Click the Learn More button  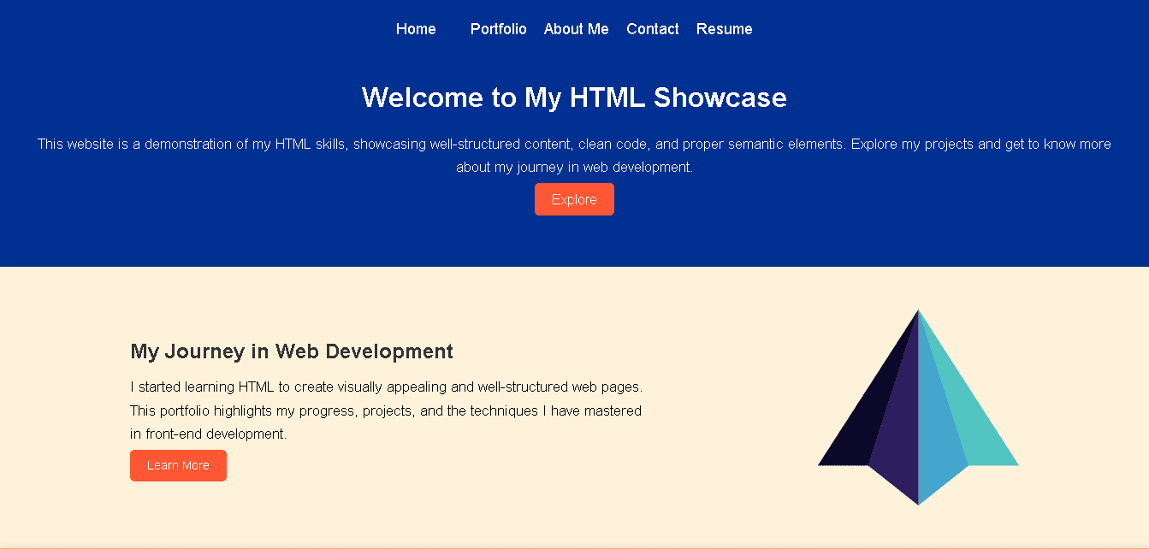pos(178,466)
